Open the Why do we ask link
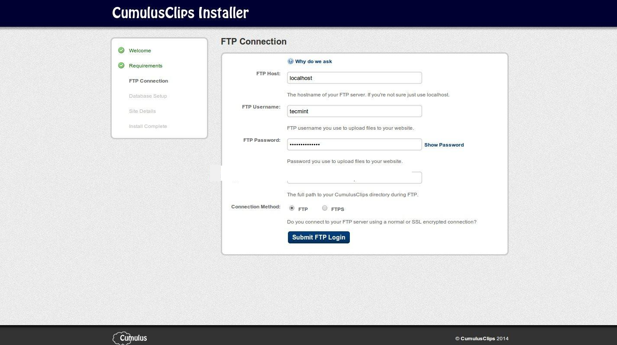 pyautogui.click(x=313, y=61)
